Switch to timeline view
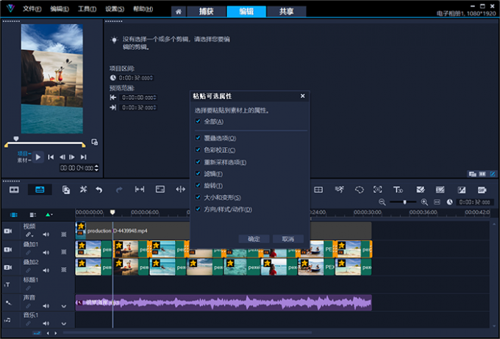Image resolution: width=500 pixels, height=339 pixels. [40, 190]
